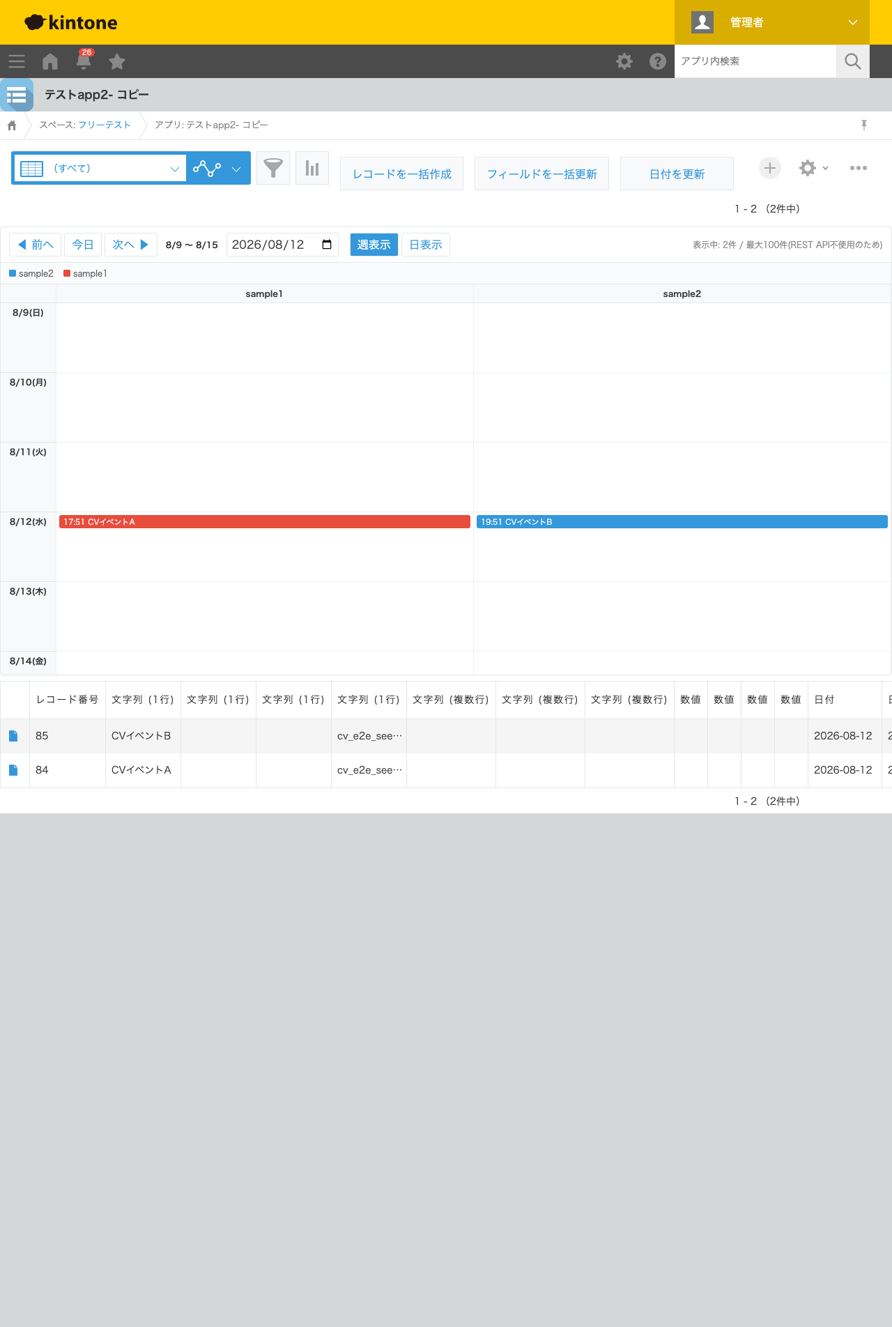Click フィールドを一括更新 button
This screenshot has width=892, height=1327.
542,174
